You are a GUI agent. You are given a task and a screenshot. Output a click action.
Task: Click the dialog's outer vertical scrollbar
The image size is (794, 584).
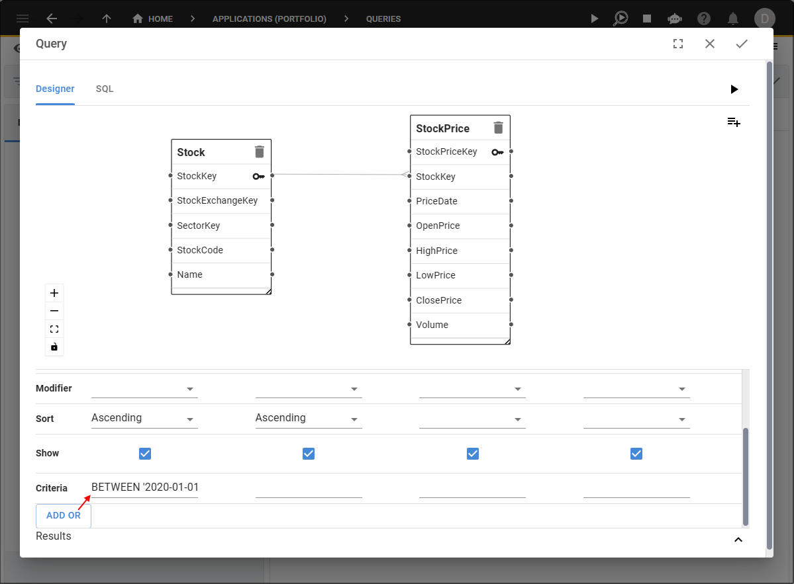point(769,306)
